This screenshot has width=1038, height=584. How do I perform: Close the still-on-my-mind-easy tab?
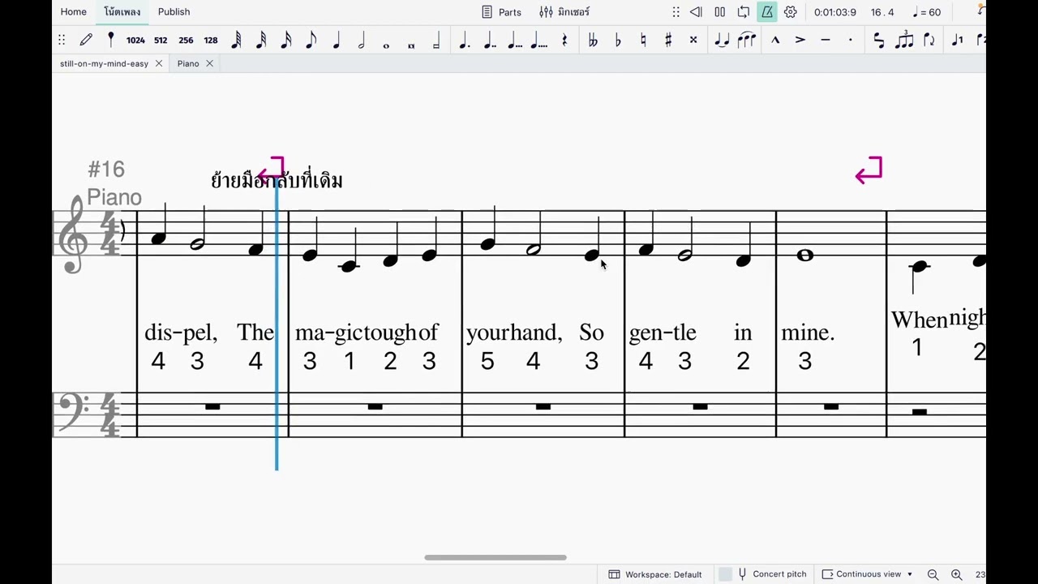159,63
